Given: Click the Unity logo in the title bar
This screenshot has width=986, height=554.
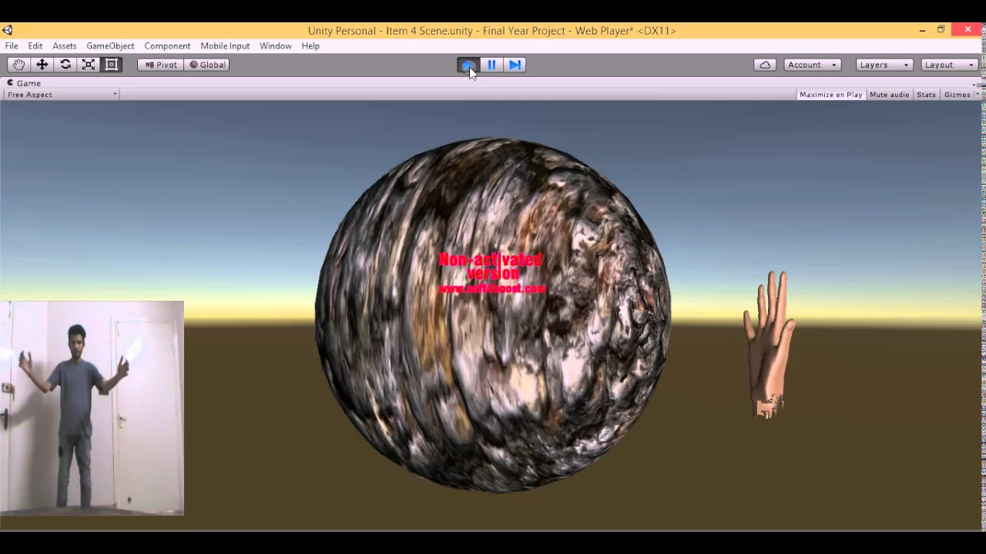Looking at the screenshot, I should click(8, 31).
